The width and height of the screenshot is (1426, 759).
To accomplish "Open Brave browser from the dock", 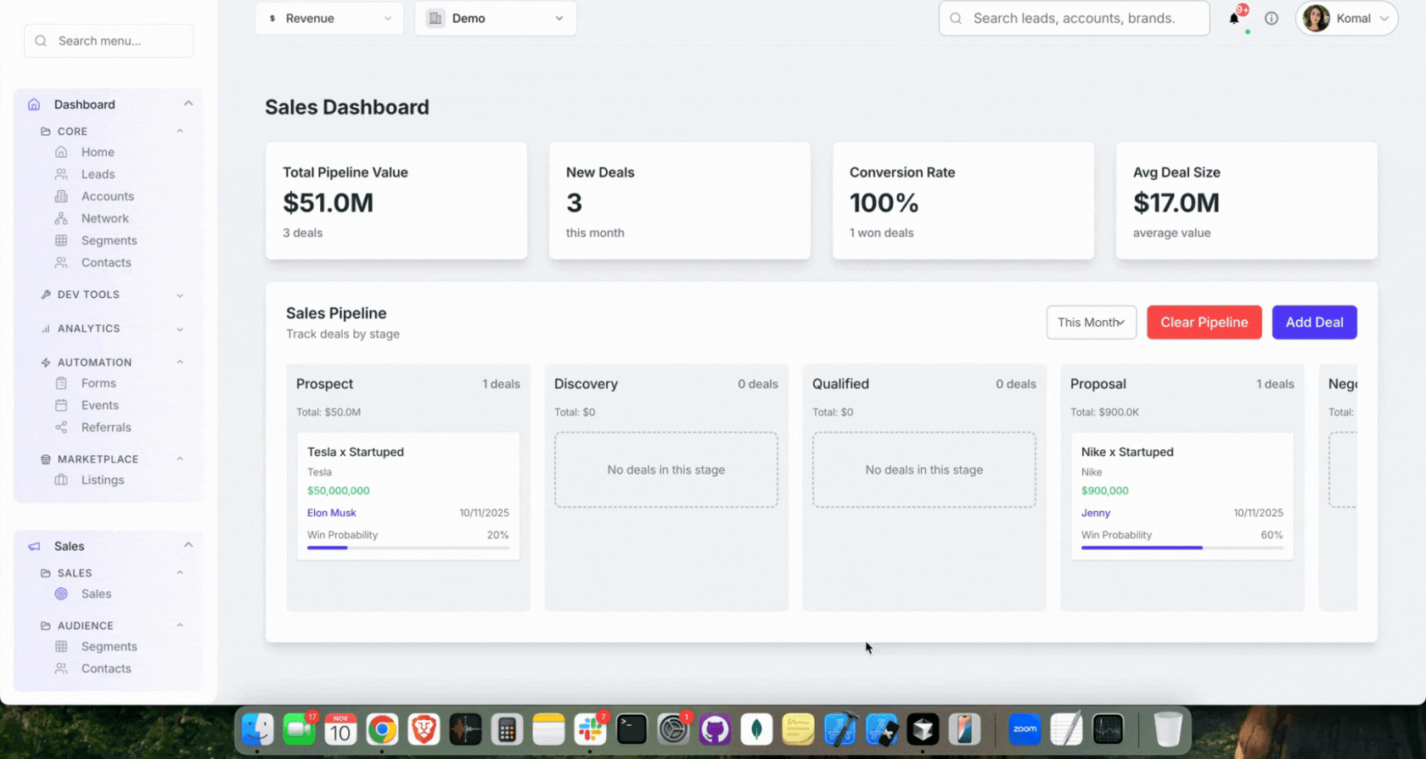I will 424,729.
